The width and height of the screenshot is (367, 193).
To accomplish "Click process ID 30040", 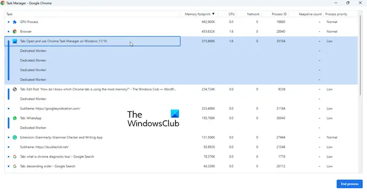I will [x=280, y=118].
